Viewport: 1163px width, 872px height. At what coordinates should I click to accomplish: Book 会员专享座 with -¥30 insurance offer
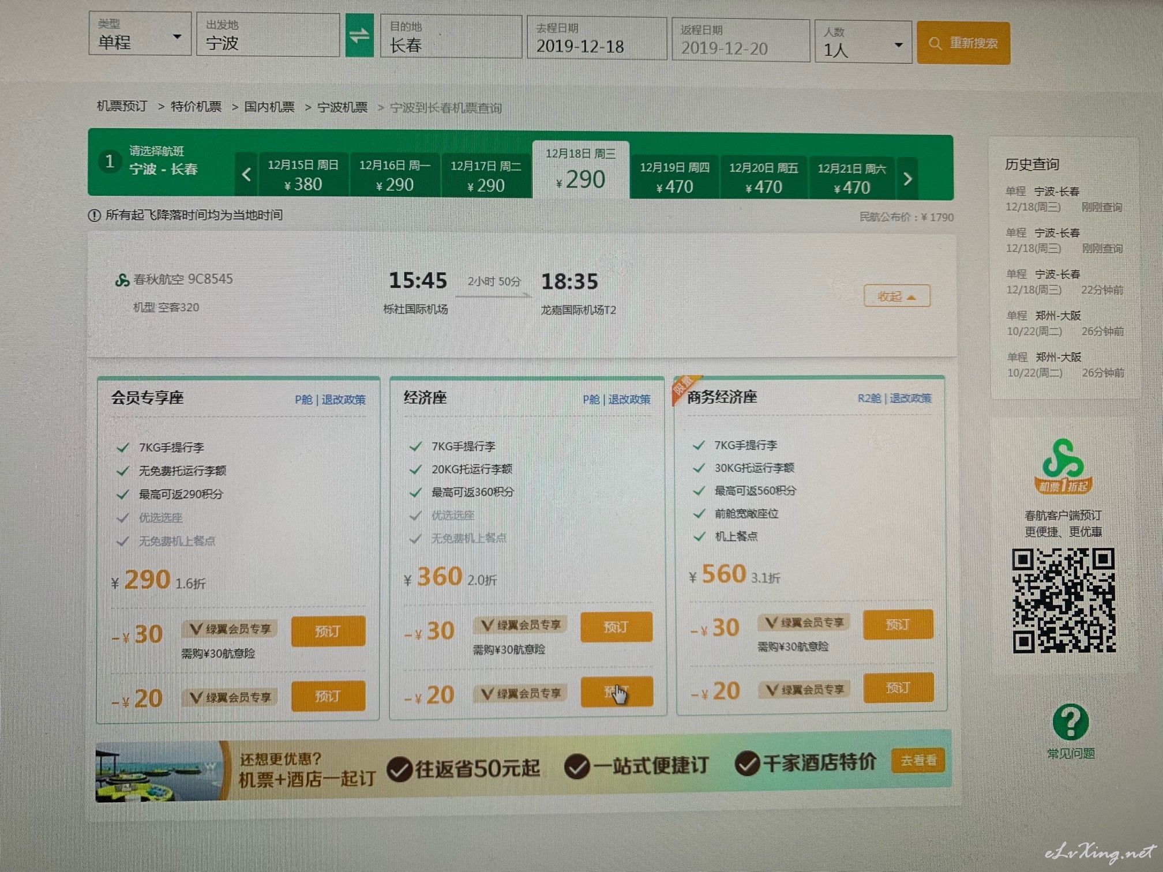click(328, 631)
